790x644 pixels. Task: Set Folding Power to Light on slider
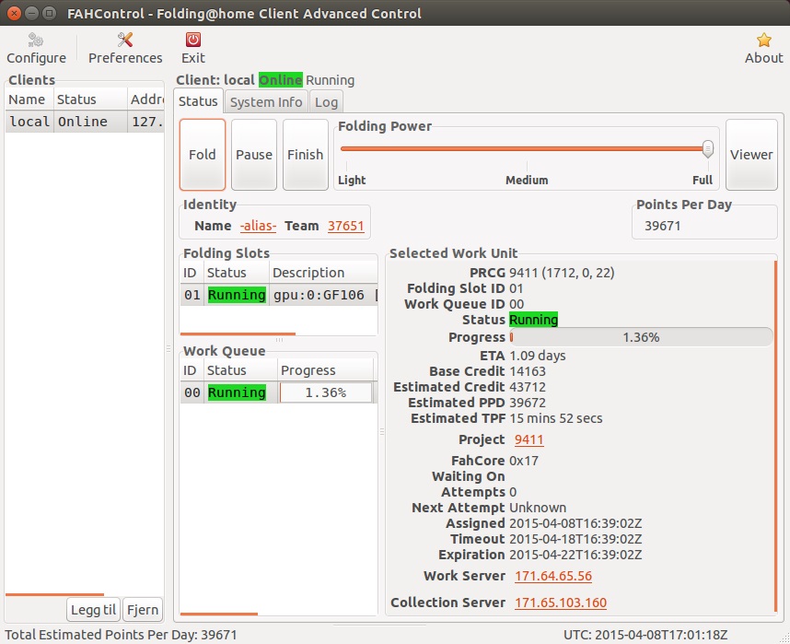click(x=346, y=148)
